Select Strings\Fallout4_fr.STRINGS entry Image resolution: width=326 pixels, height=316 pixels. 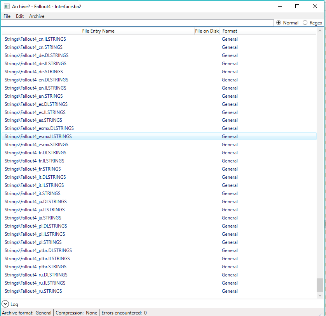pyautogui.click(x=159, y=169)
